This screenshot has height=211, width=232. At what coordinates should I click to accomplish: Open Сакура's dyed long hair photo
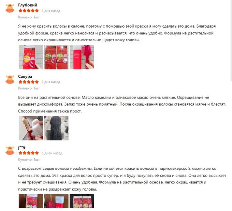pyautogui.click(x=56, y=128)
